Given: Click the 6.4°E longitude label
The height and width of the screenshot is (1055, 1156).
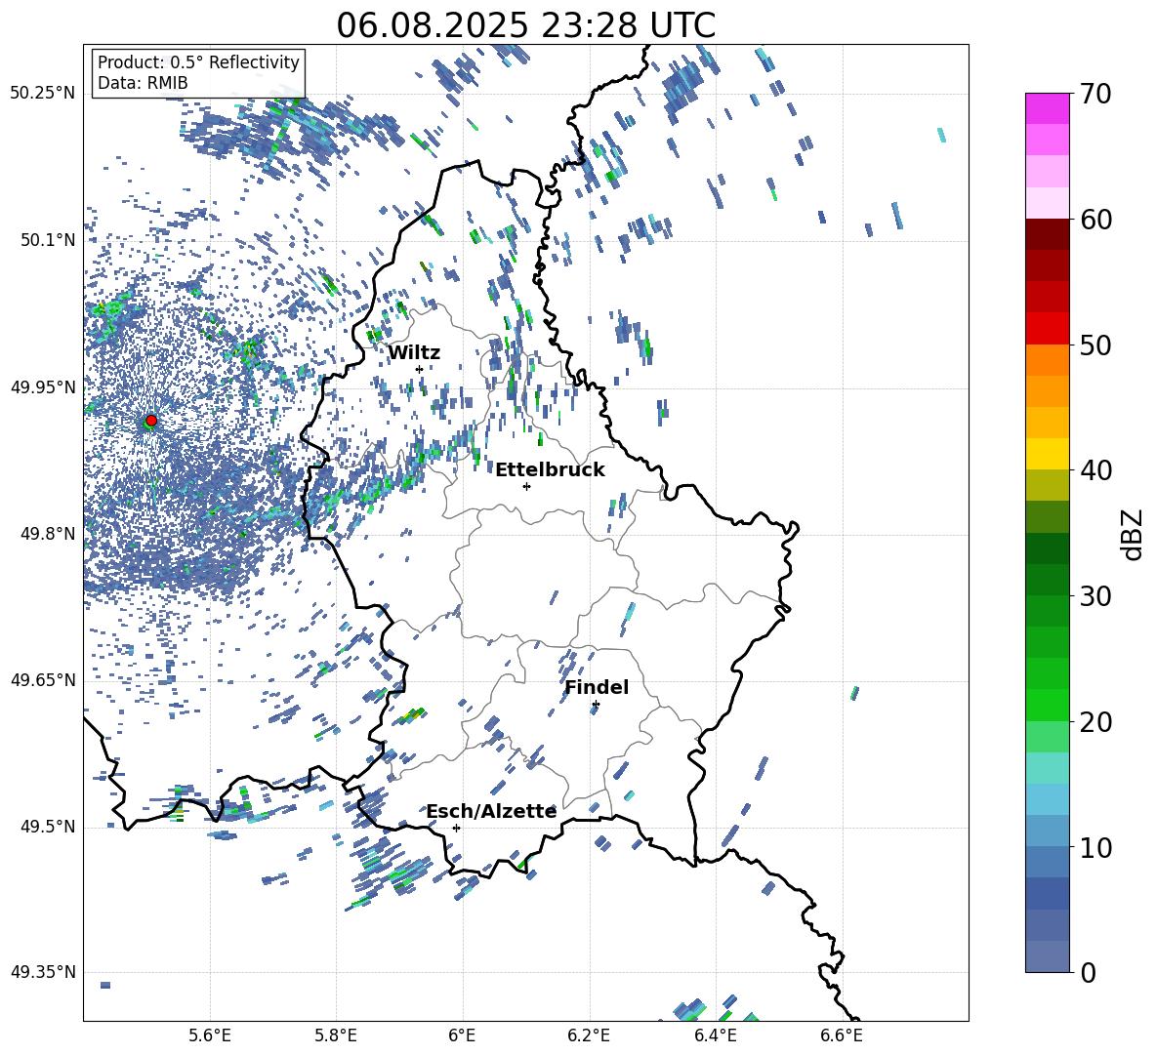Looking at the screenshot, I should [715, 1035].
